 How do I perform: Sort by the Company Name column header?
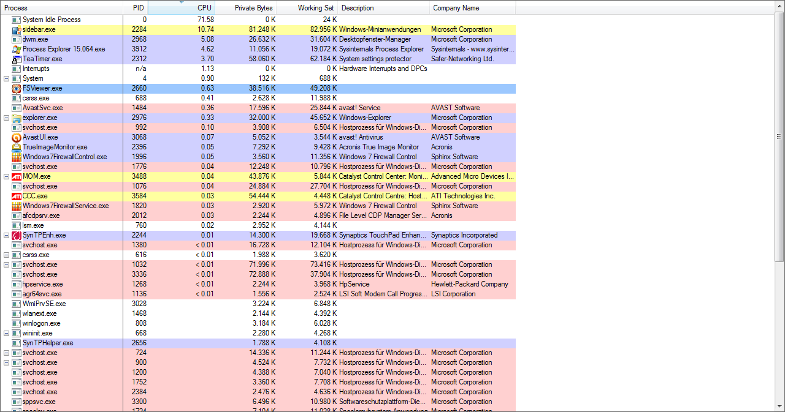(473, 8)
